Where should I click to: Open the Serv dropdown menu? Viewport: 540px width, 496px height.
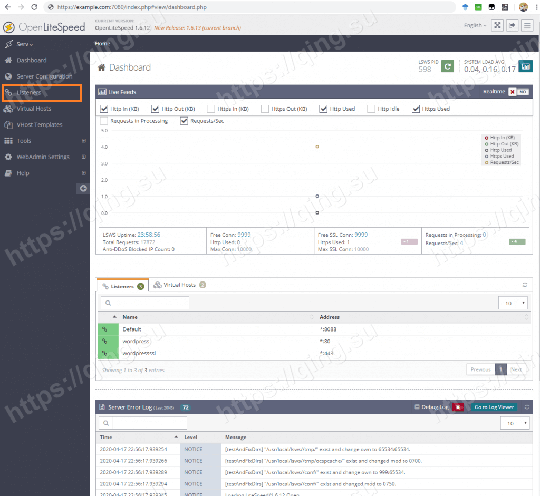click(x=24, y=44)
